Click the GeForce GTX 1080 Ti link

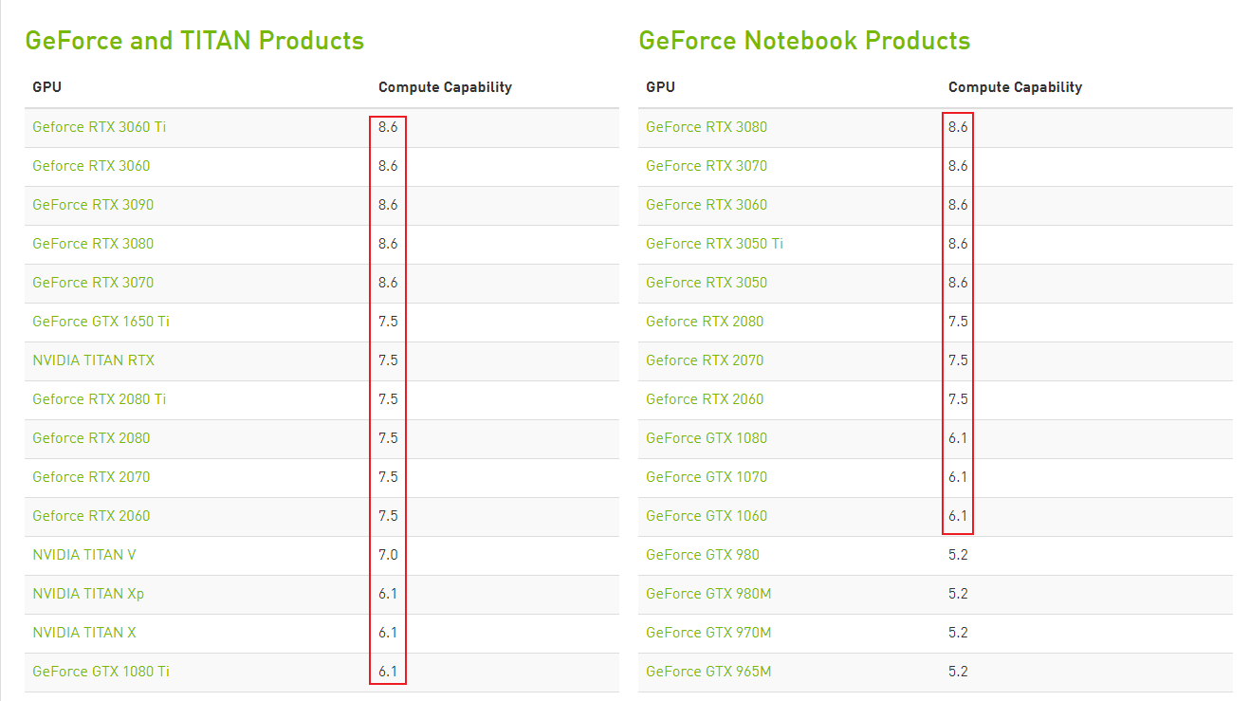pyautogui.click(x=101, y=672)
